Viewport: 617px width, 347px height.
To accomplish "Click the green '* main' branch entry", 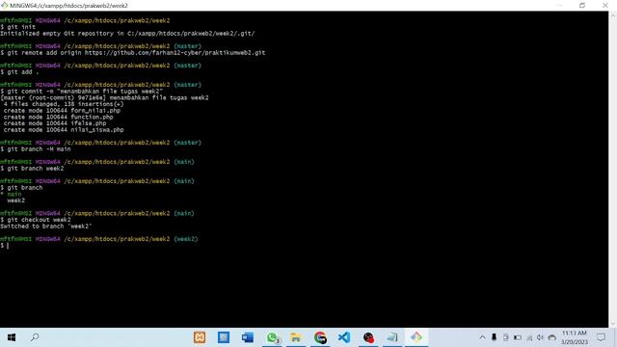I will coord(11,194).
